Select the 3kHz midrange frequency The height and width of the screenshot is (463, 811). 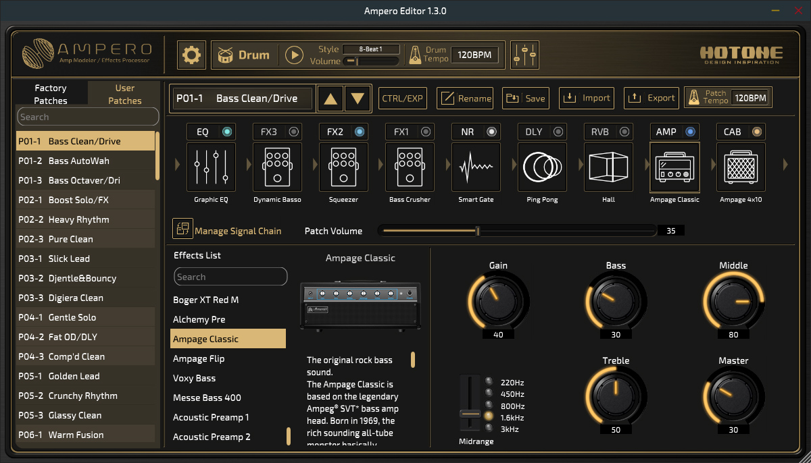click(x=489, y=428)
